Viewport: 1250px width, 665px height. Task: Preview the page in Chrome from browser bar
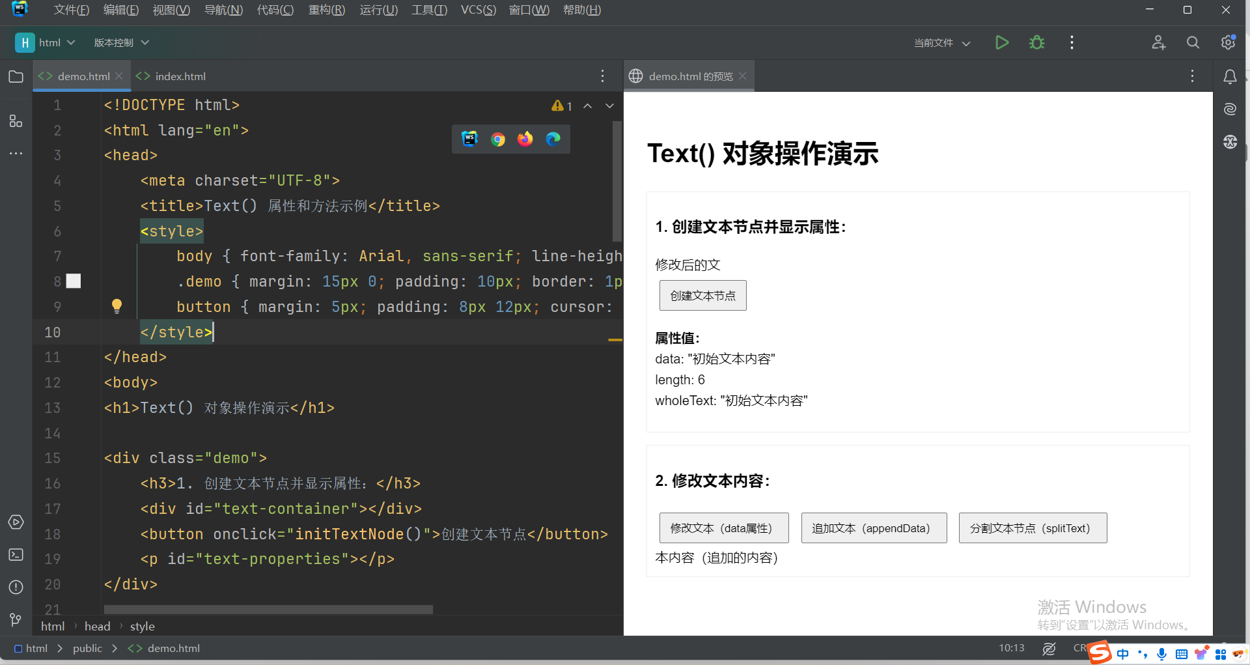pos(497,139)
